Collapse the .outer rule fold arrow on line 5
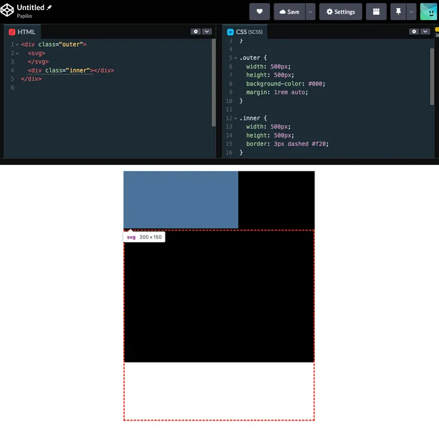The width and height of the screenshot is (439, 429). 236,58
